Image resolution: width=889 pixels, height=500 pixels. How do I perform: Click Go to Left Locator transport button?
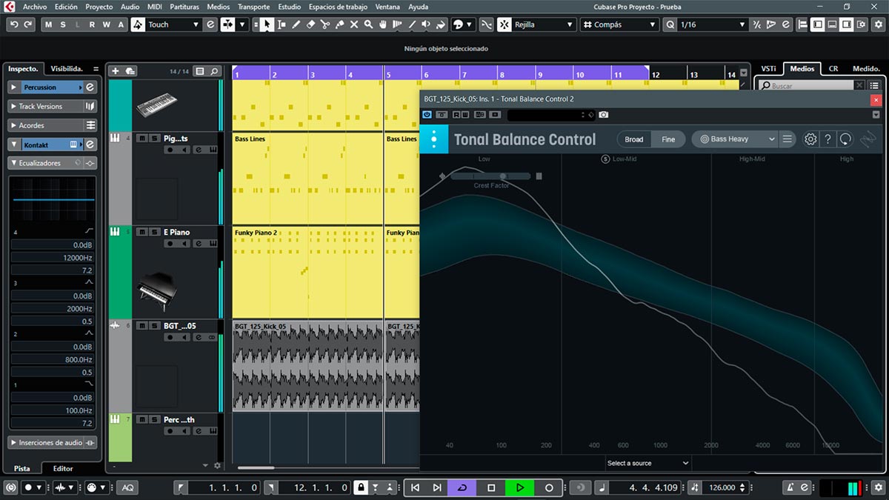click(415, 487)
